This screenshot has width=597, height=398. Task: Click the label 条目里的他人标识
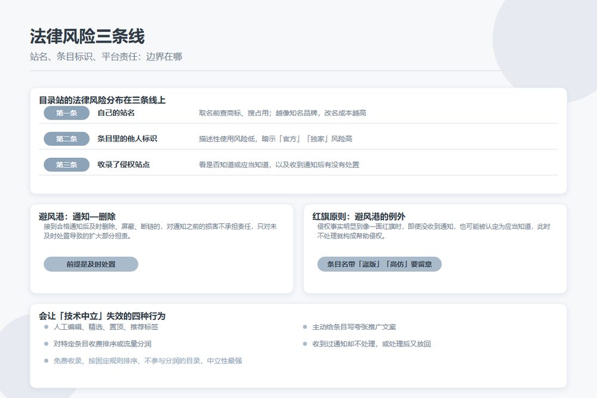(x=127, y=139)
